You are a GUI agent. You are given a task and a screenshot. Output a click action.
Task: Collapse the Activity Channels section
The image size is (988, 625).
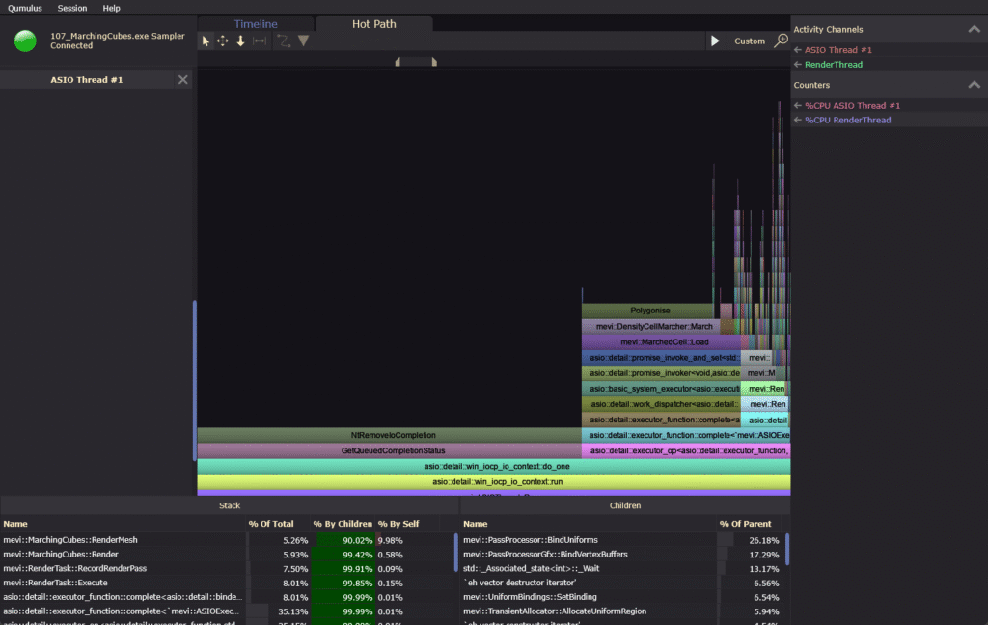coord(974,30)
